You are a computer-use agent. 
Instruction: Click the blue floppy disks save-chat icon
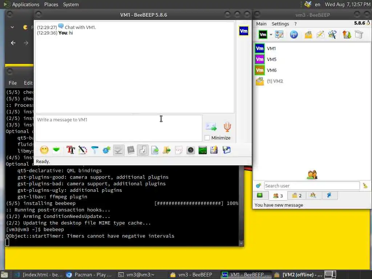pos(227,150)
